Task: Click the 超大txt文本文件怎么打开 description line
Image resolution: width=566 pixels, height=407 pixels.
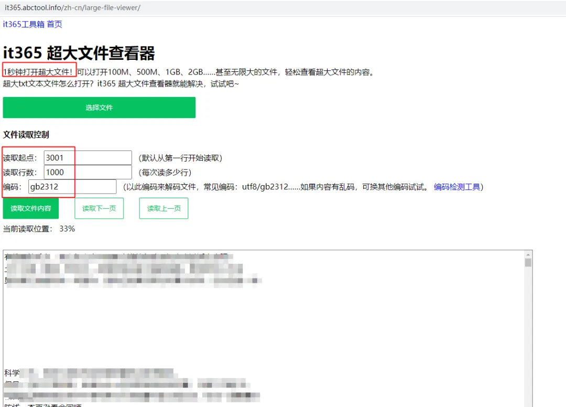Action: click(x=121, y=84)
